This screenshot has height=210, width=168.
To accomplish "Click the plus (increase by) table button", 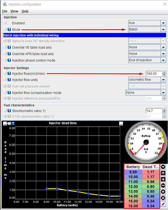I will [x=163, y=192].
